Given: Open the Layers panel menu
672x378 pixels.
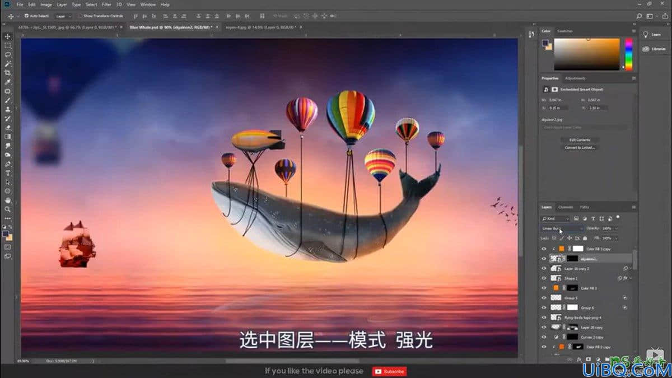Looking at the screenshot, I should 633,207.
